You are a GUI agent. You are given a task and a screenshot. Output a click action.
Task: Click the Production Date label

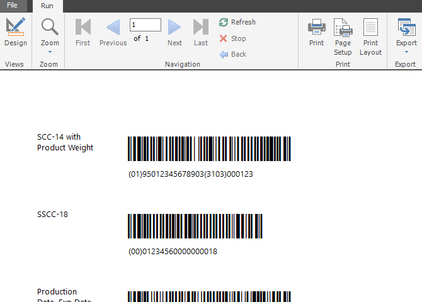pos(64,296)
